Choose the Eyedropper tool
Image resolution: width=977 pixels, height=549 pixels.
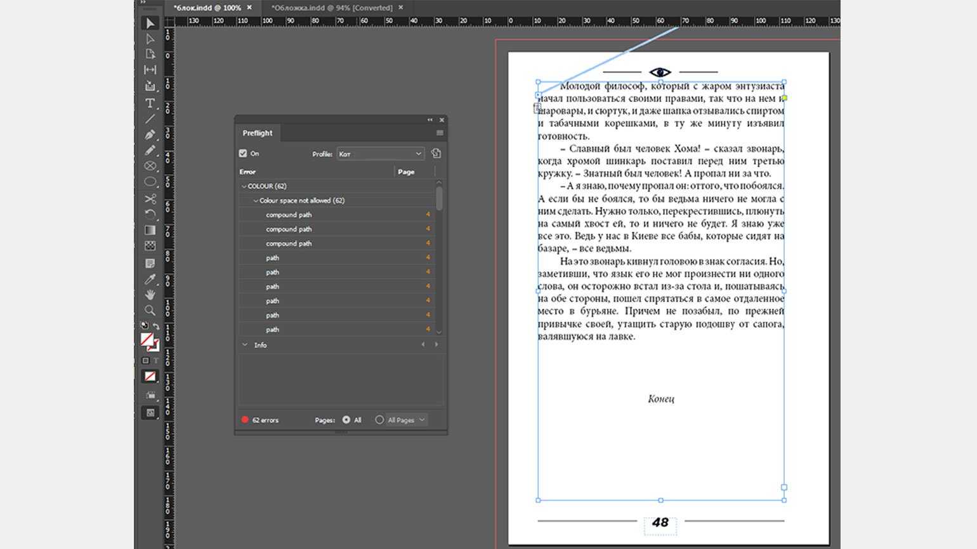coord(150,279)
